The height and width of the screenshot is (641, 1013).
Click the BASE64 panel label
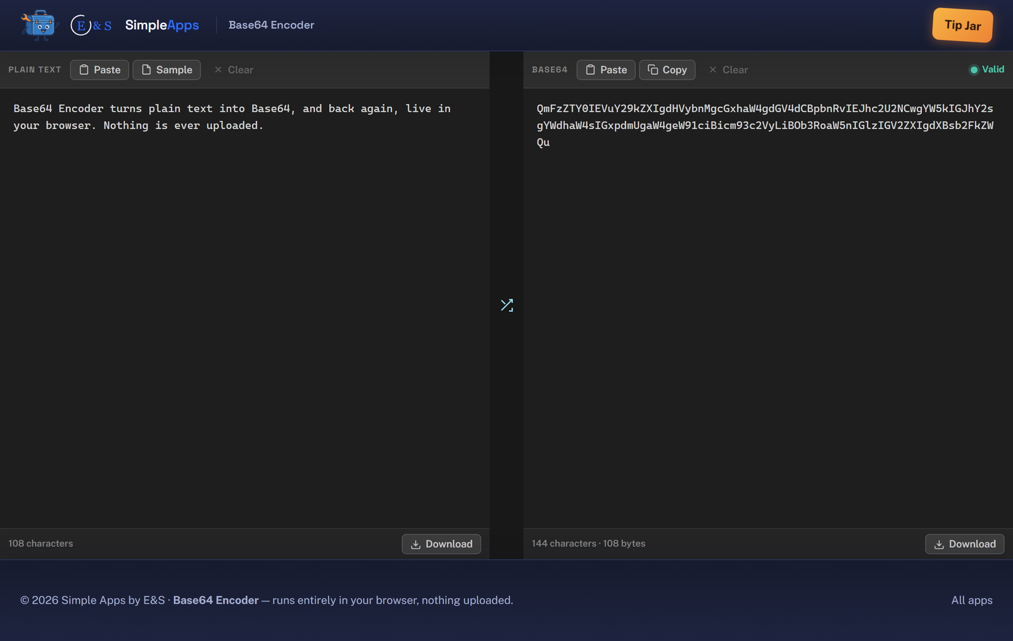click(550, 70)
